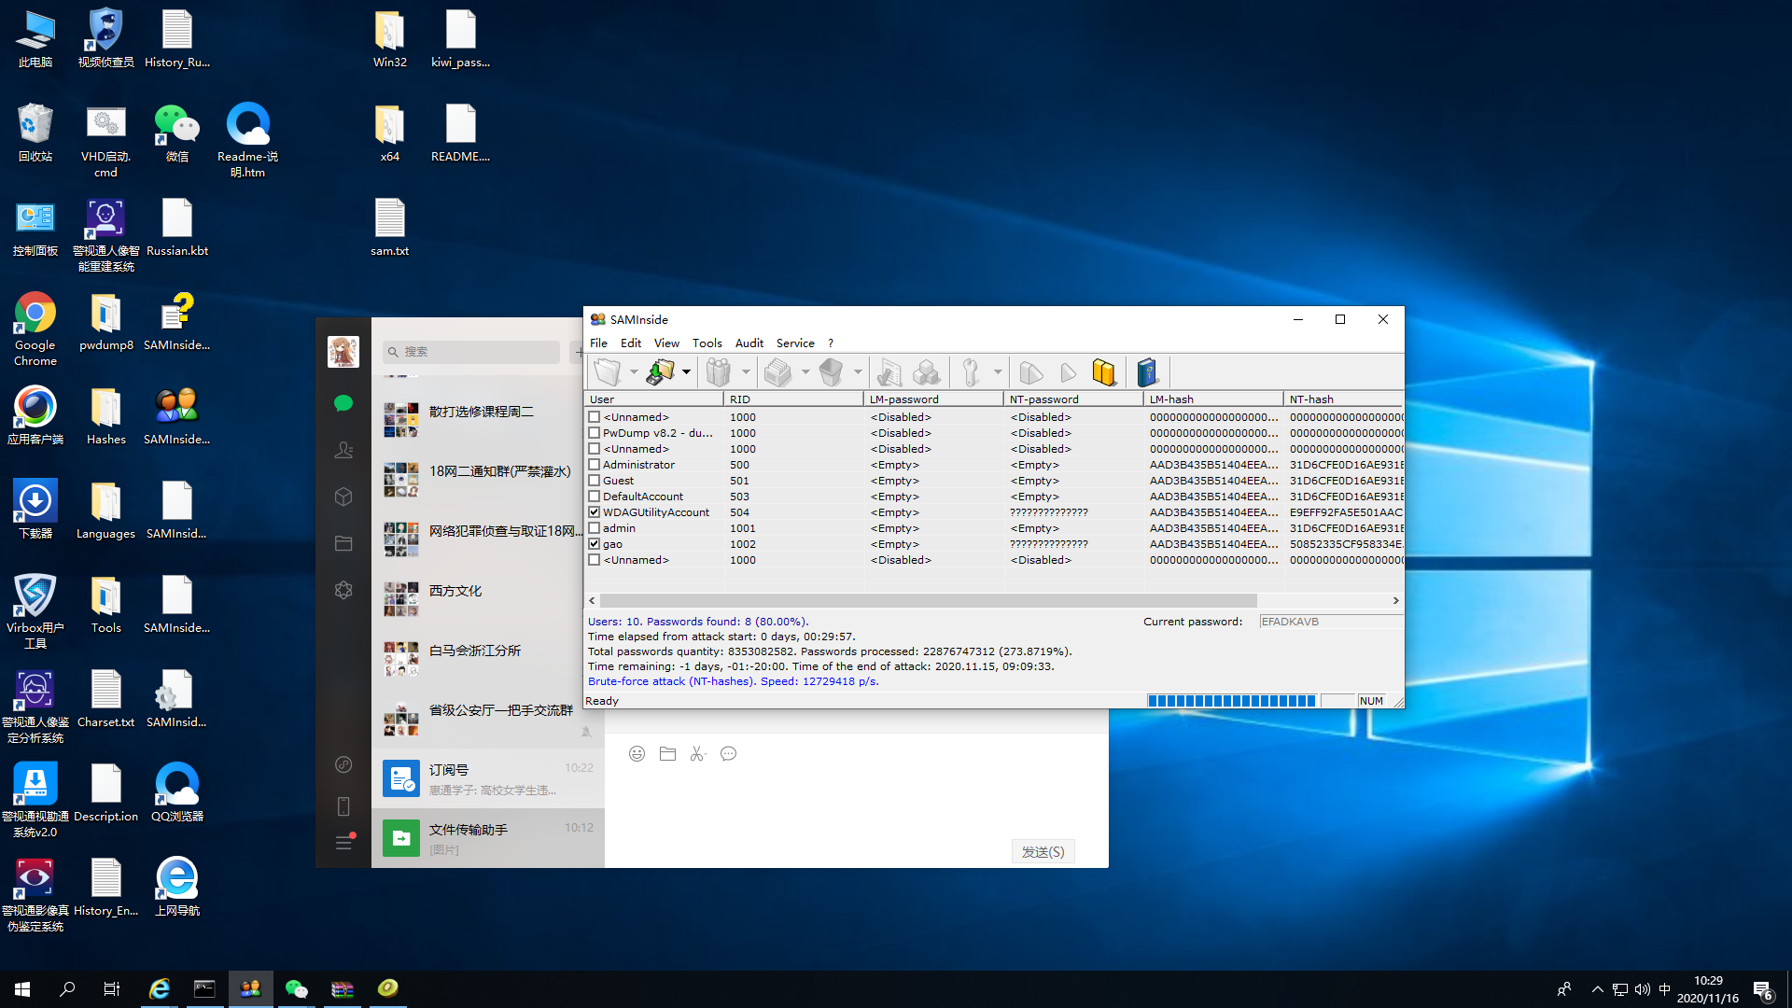Click the emoji icon in WeChat chat
The width and height of the screenshot is (1792, 1008).
(637, 754)
